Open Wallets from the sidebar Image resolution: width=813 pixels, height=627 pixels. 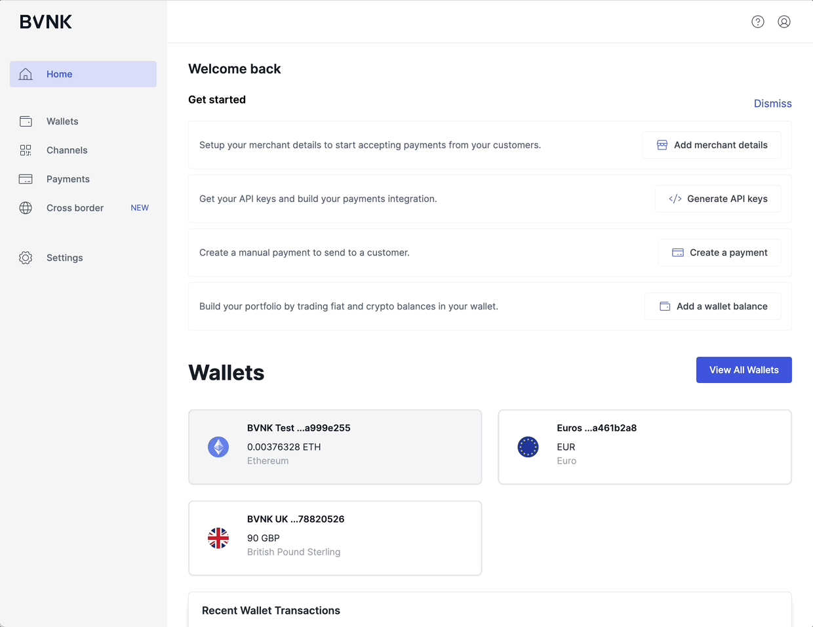[83, 121]
